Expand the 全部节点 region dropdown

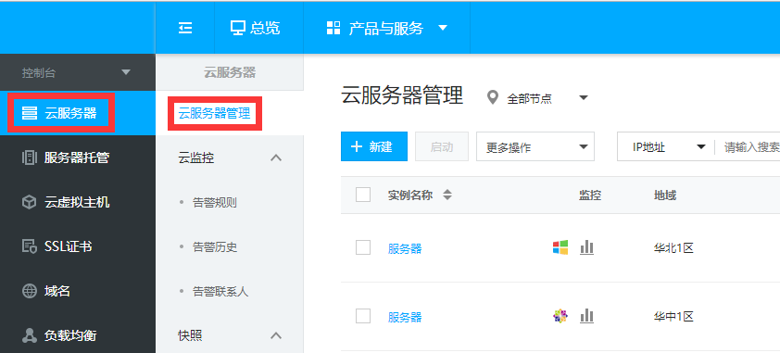(584, 97)
